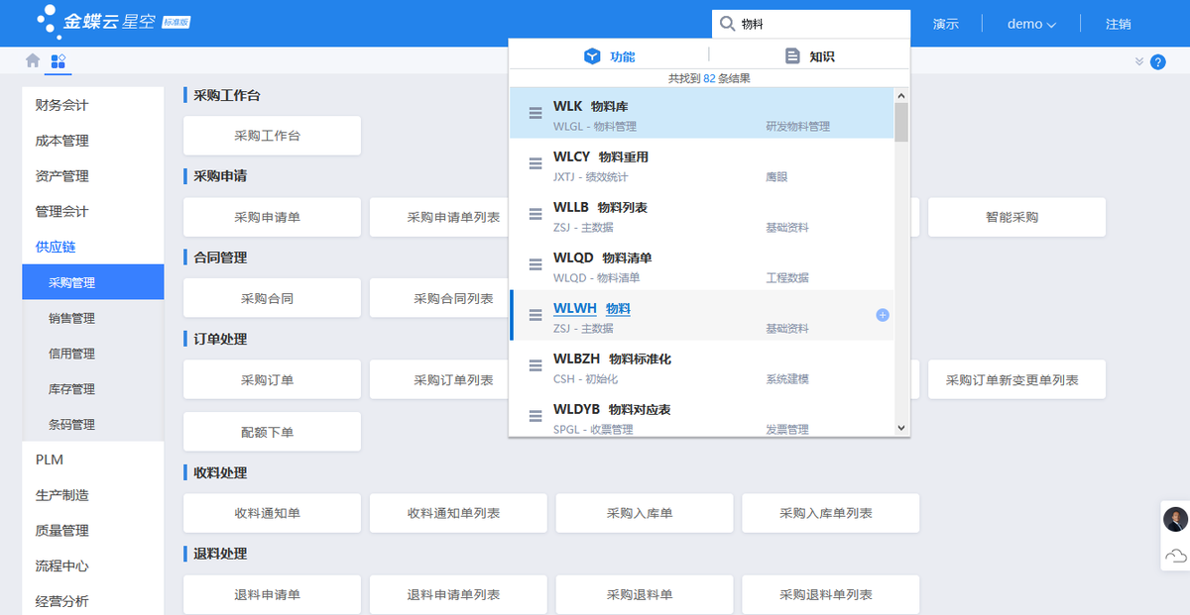Select the 功能 search tab
The image size is (1190, 615).
(x=609, y=55)
